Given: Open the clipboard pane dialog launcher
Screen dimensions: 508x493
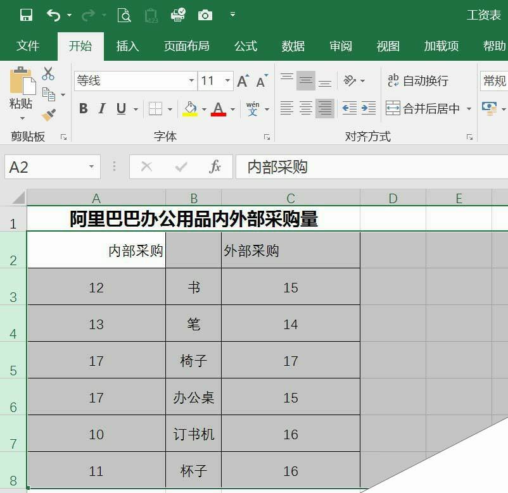Looking at the screenshot, I should tap(64, 137).
